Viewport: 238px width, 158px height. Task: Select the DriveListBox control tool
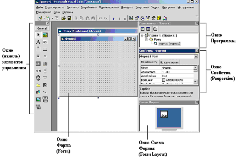[x=45, y=78]
